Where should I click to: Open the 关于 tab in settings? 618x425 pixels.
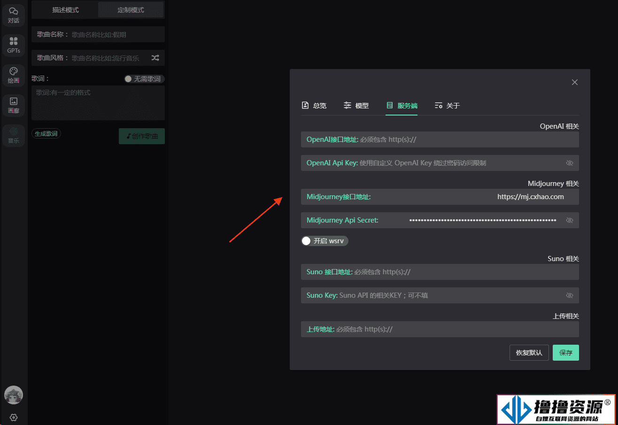(x=447, y=106)
